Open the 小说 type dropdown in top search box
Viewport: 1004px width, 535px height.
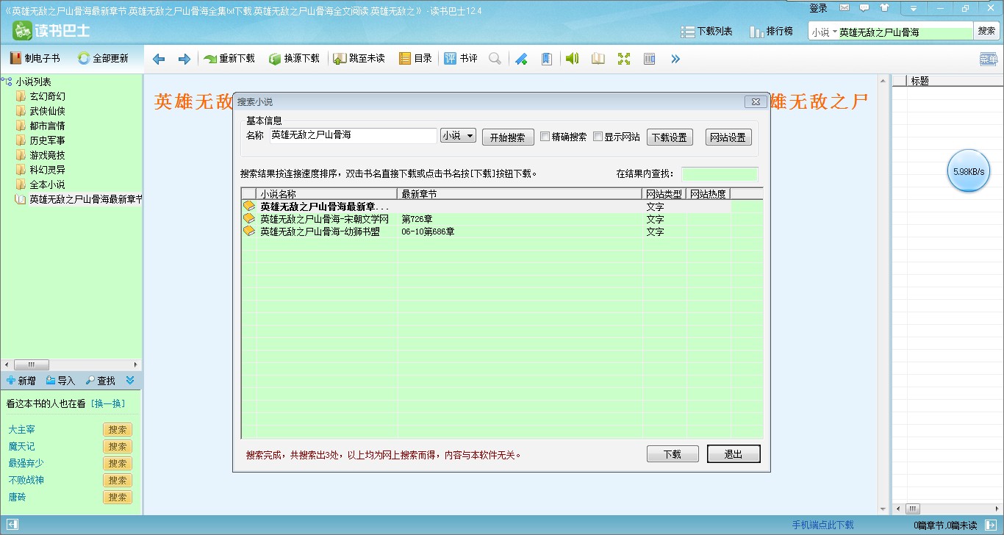click(824, 32)
